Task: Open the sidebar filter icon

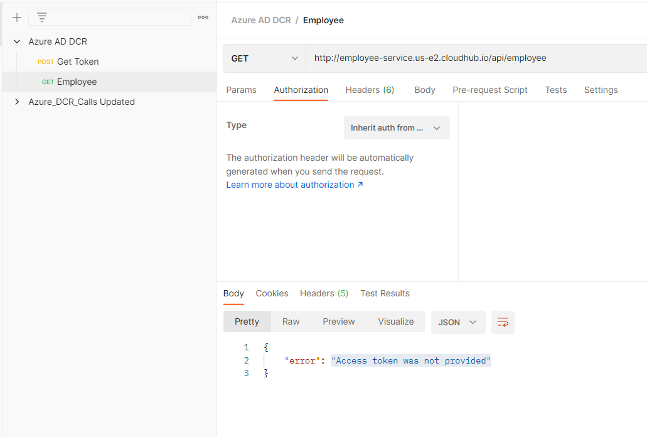Action: [41, 17]
